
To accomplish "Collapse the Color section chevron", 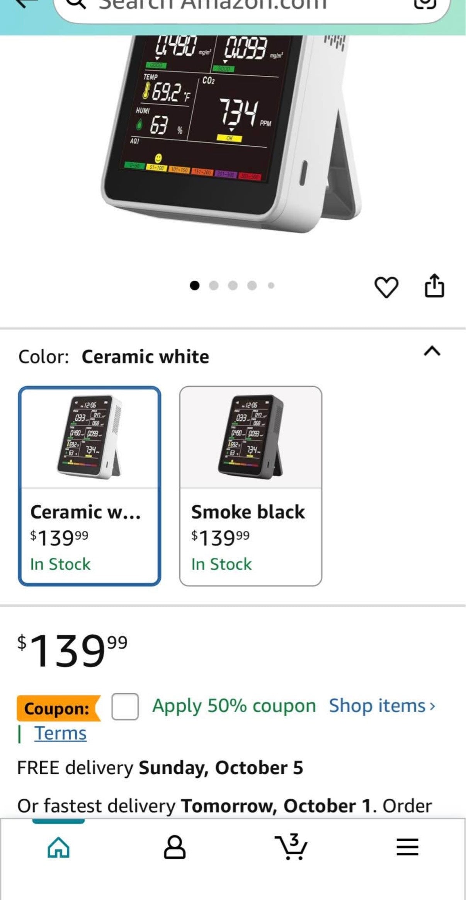I will (x=432, y=351).
